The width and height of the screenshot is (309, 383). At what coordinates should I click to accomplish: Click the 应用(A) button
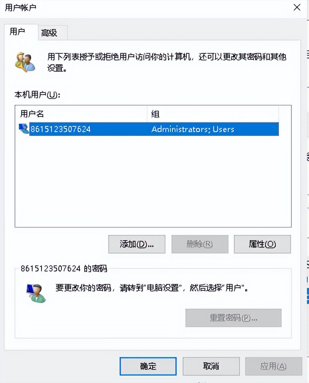coord(273,366)
